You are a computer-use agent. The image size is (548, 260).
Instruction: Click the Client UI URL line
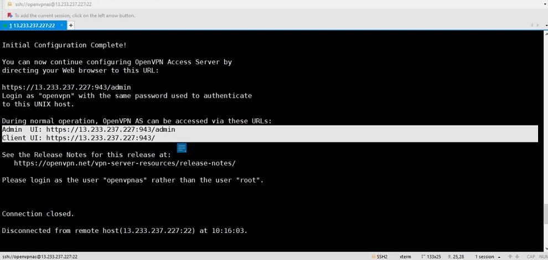(79, 138)
